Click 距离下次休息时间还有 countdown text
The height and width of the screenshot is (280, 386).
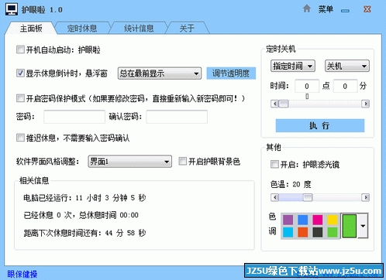pos(84,233)
